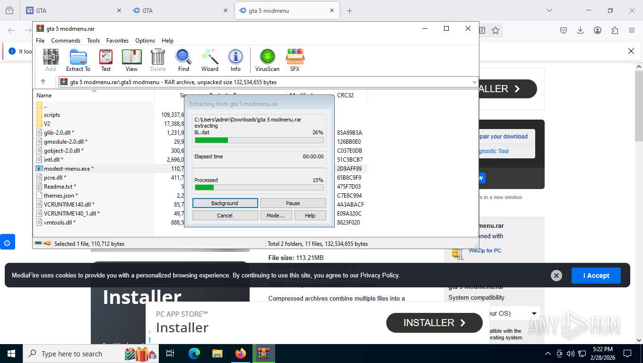The height and width of the screenshot is (363, 643).
Task: Close the gta 5 modmenu browser tab
Action: pyautogui.click(x=332, y=10)
